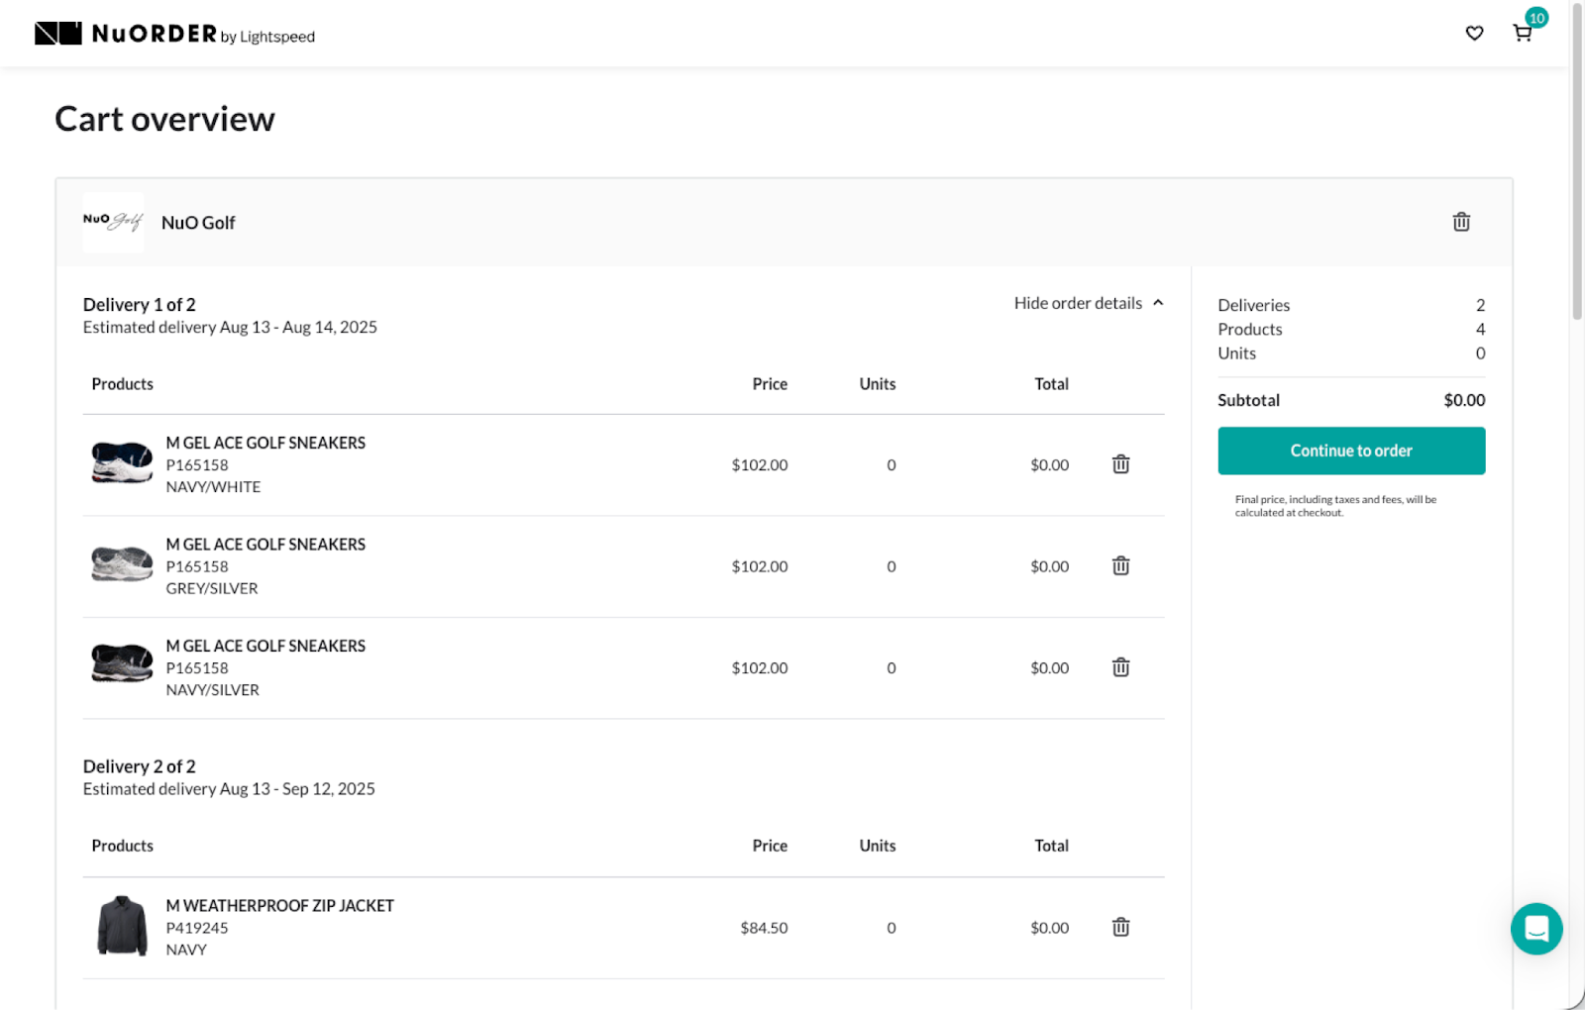The image size is (1585, 1010).
Task: Click the jacket product thumbnail
Action: tap(120, 927)
